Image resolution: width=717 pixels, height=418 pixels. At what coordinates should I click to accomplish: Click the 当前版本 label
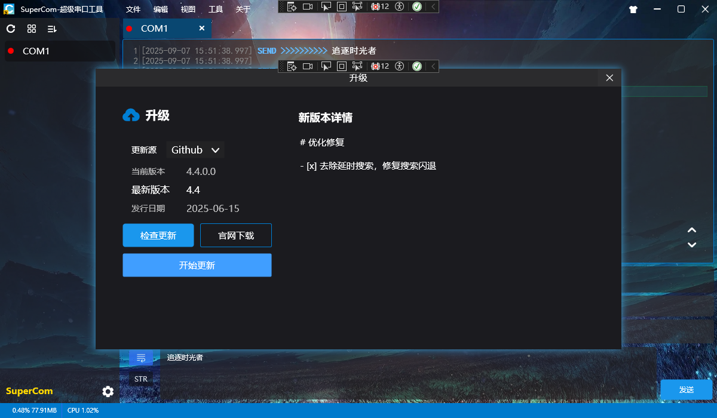148,171
